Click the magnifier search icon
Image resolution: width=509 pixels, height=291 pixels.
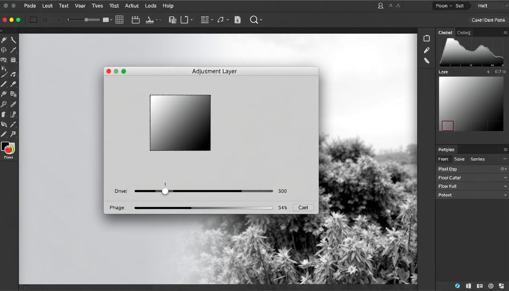point(254,20)
